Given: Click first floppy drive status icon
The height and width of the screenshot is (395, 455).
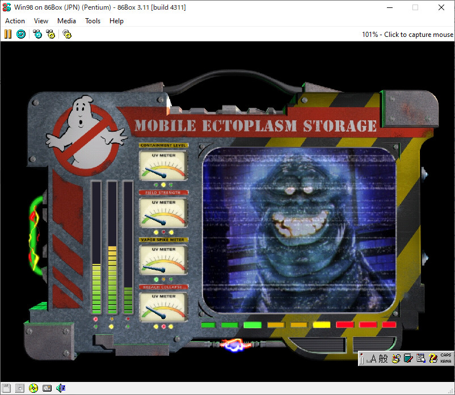Looking at the screenshot, I should 6,388.
